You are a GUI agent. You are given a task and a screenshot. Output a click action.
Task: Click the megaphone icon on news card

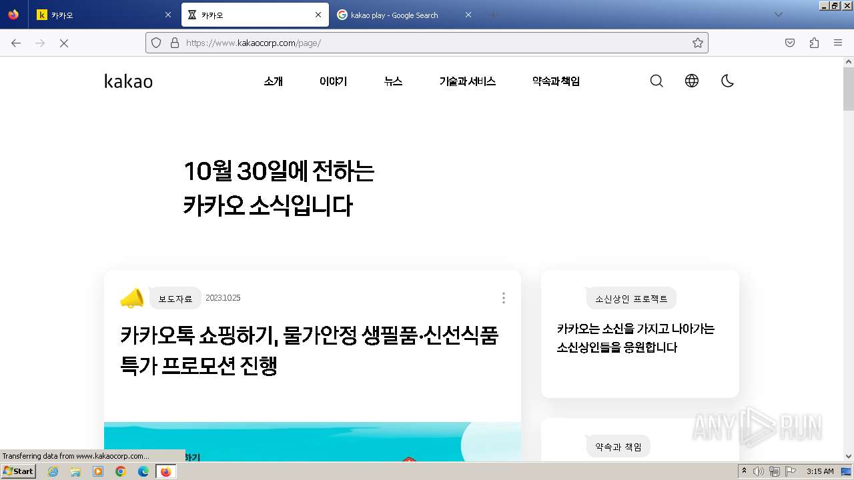tap(132, 298)
